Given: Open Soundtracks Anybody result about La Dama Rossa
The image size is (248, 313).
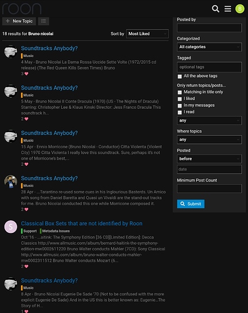Looking at the screenshot, I should tap(49, 48).
